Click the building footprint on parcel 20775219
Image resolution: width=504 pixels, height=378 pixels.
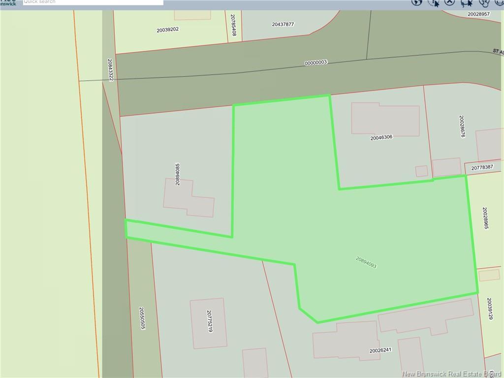209,323
